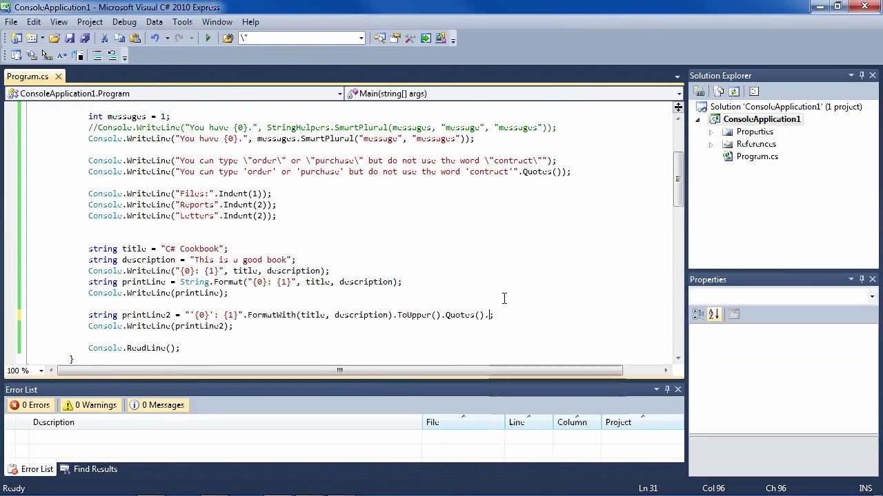The width and height of the screenshot is (883, 496).
Task: Expand the References node in Solution Explorer
Action: click(x=711, y=144)
